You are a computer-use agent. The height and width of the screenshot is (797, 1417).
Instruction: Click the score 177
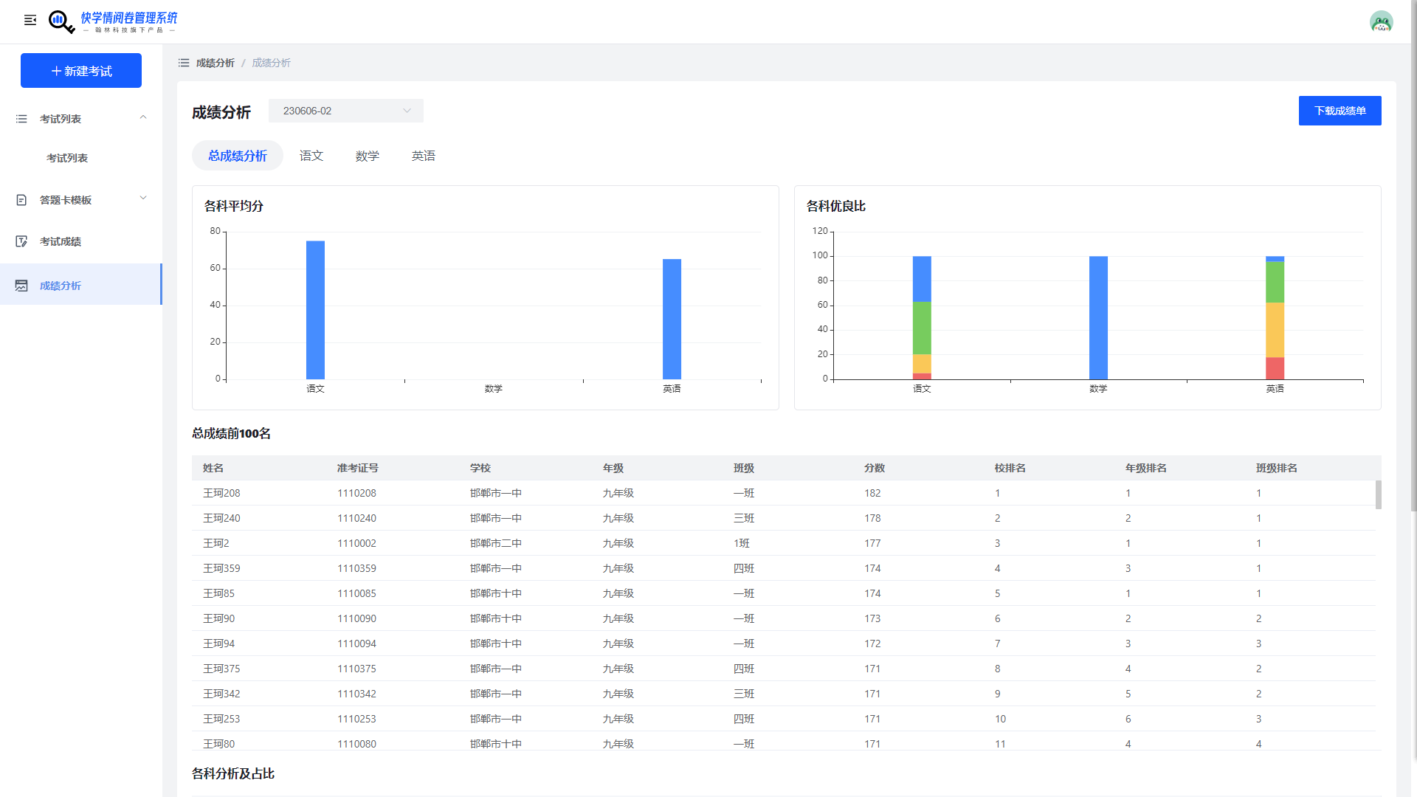pos(872,543)
